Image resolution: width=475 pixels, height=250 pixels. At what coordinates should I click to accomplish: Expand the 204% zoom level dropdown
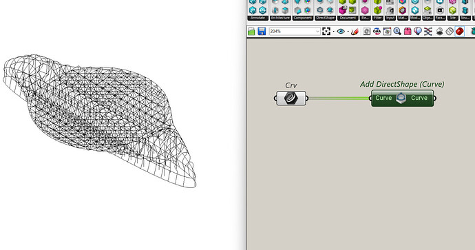pyautogui.click(x=317, y=31)
